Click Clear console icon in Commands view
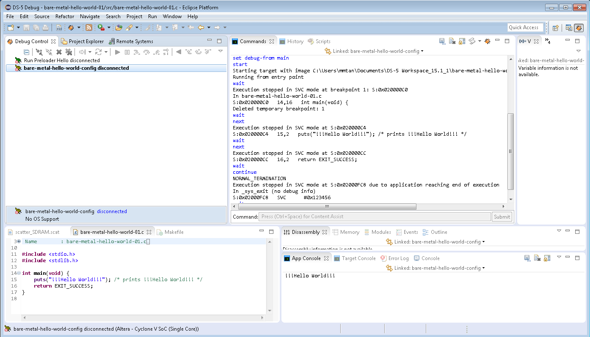Image resolution: width=590 pixels, height=337 pixels. pos(452,41)
